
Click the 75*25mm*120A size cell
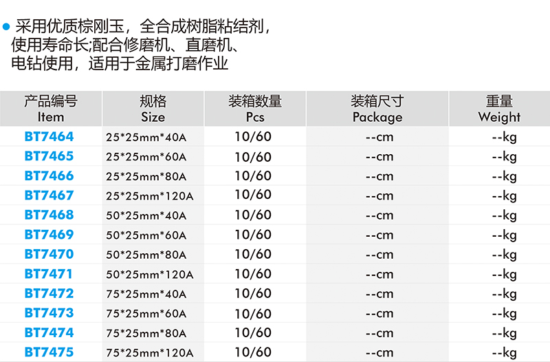coord(150,353)
